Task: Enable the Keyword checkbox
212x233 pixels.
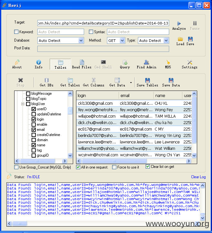Action: pos(16,32)
